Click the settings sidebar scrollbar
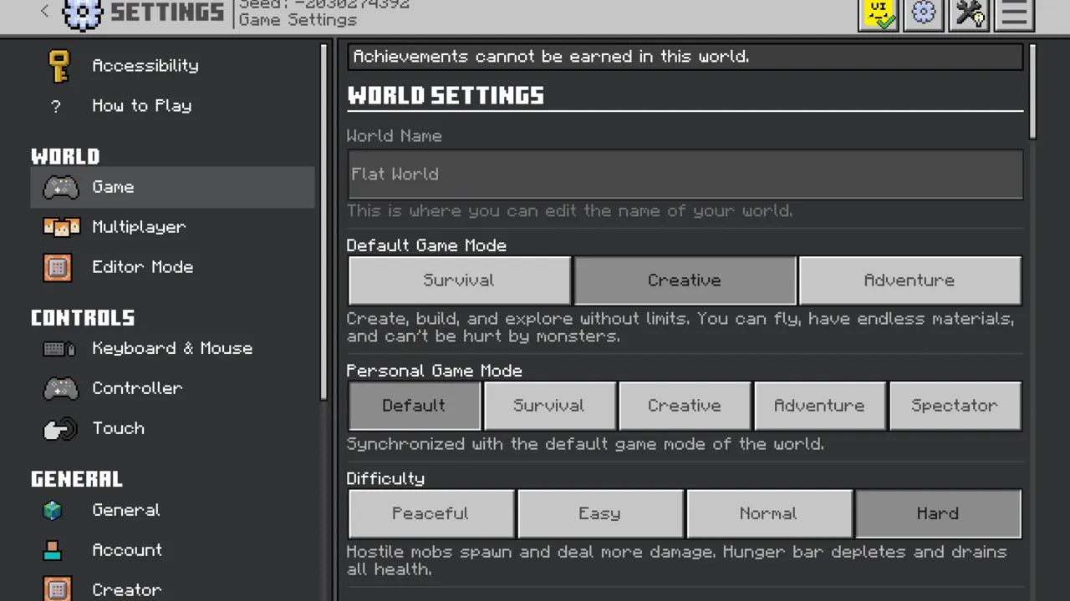Screen dimensions: 1070x601 point(324,223)
